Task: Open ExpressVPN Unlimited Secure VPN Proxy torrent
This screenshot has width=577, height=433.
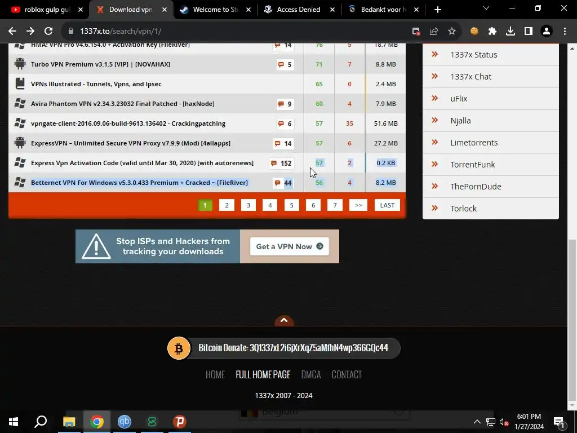Action: point(131,143)
